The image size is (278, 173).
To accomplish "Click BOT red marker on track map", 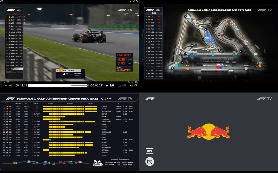I will pos(229,22).
